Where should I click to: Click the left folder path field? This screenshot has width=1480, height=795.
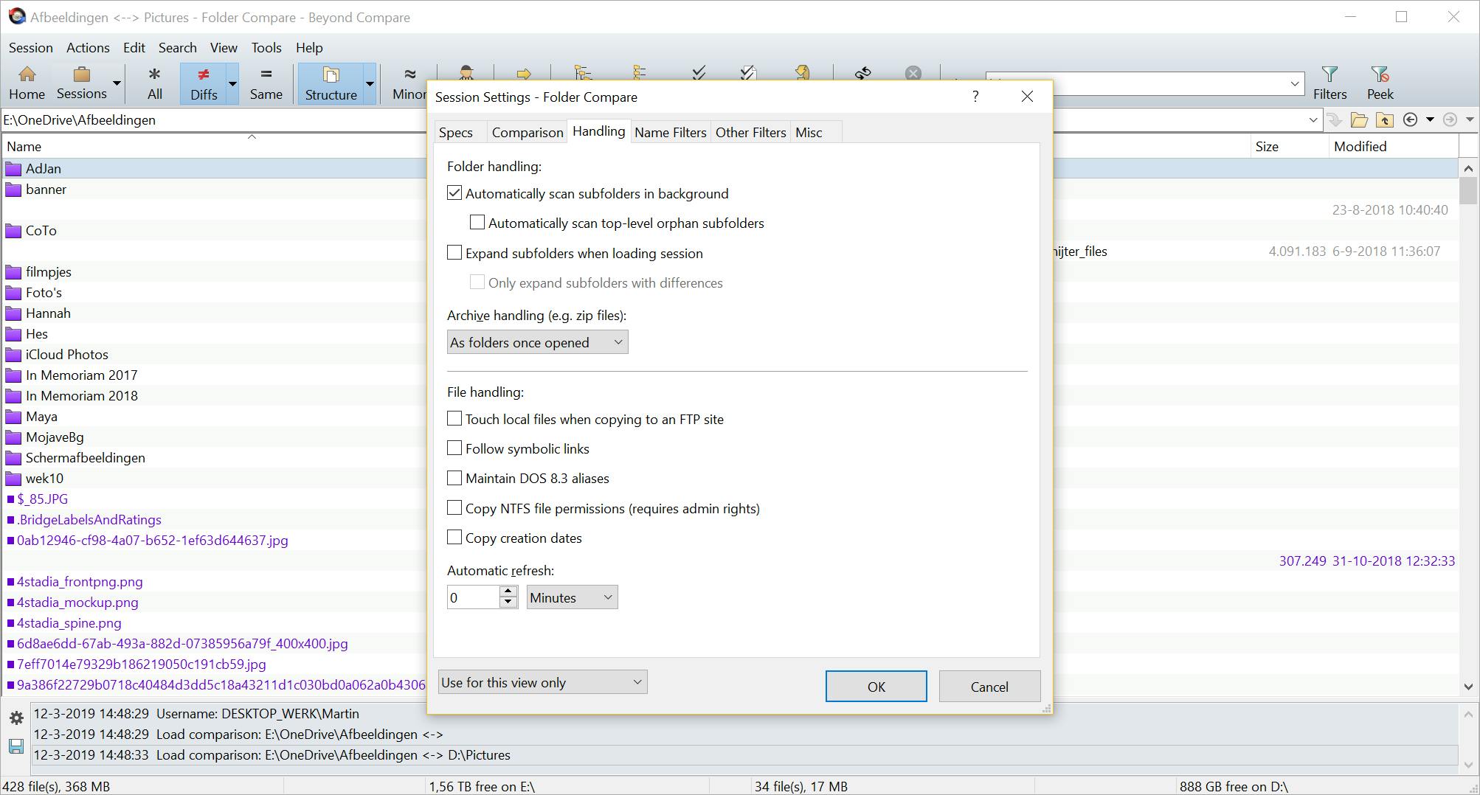pyautogui.click(x=214, y=119)
